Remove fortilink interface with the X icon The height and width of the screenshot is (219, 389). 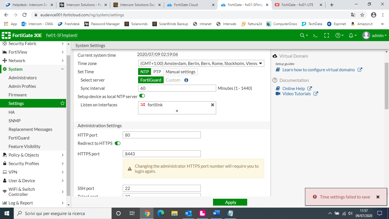point(212,105)
